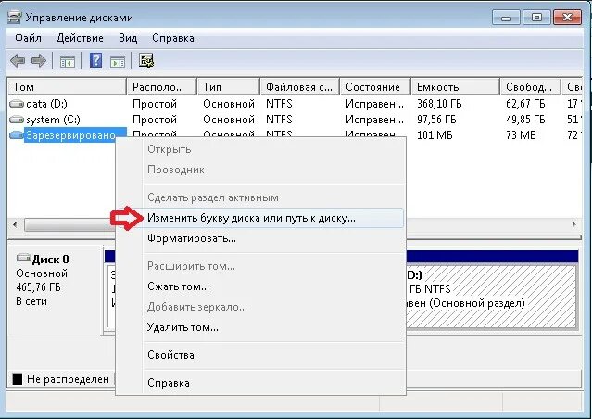This screenshot has width=592, height=419.
Task: Open the Справка menu in the menu bar
Action: (173, 38)
